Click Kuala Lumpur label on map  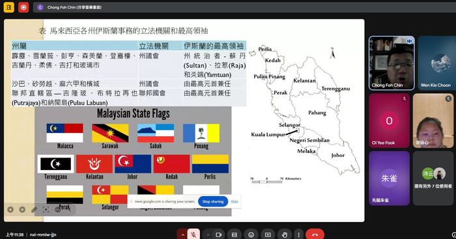point(268,134)
